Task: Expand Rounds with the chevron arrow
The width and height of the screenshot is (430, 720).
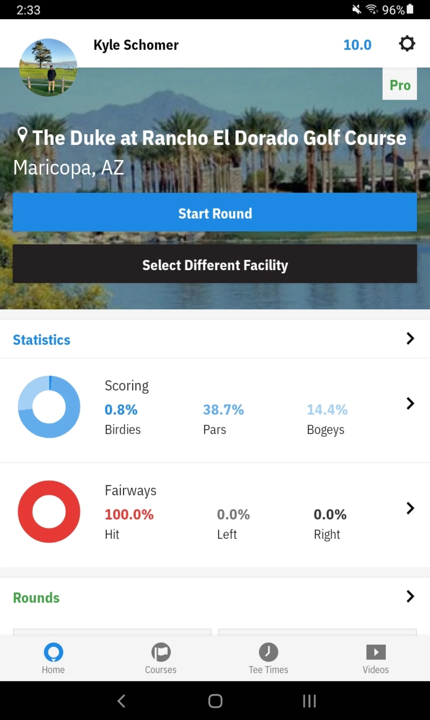Action: click(410, 596)
